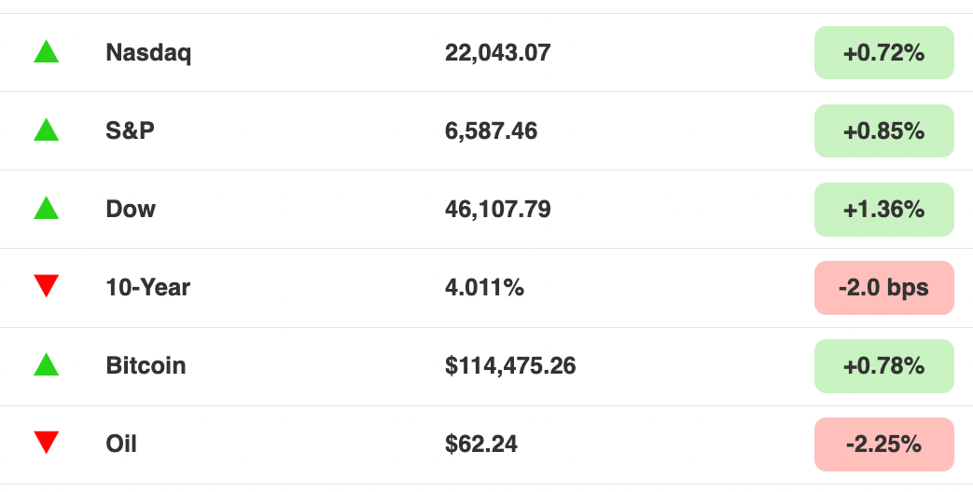Click the Dow value 46,107.79
The image size is (973, 492).
(497, 210)
